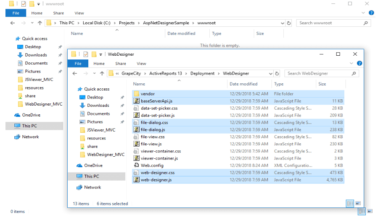
Task: Expand address history dropdown in WebDesigner window
Action: 270,74
